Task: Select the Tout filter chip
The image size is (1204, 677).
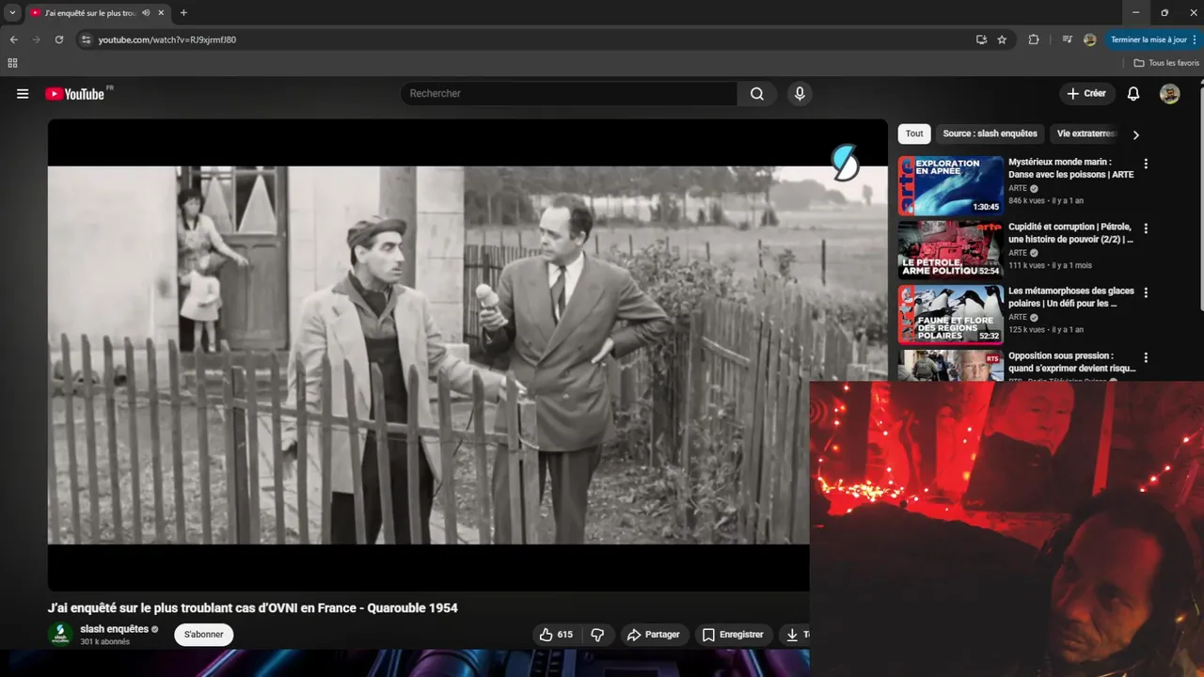Action: (914, 134)
